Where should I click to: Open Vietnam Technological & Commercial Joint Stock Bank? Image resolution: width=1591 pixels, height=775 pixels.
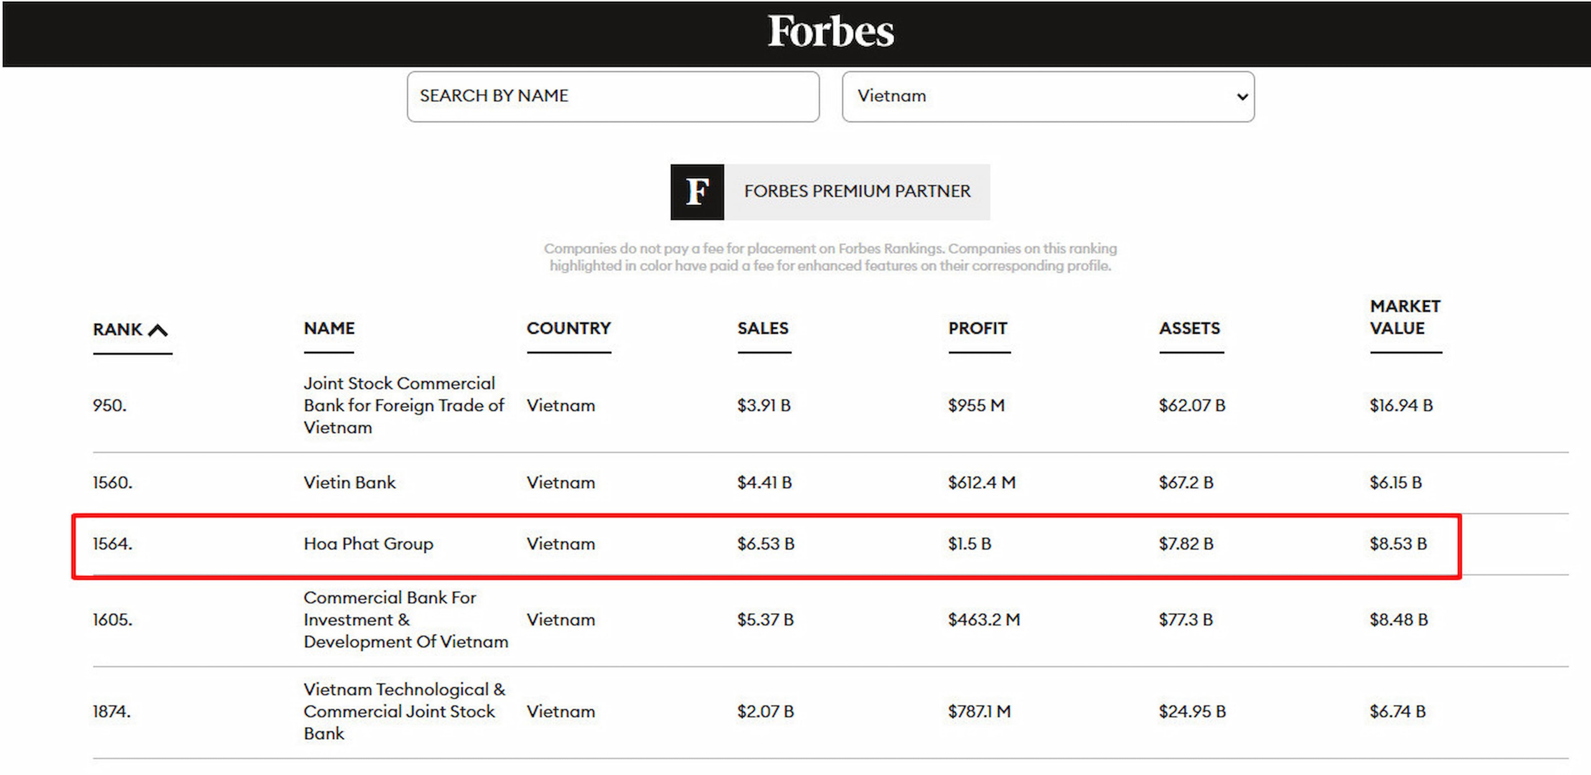point(404,711)
